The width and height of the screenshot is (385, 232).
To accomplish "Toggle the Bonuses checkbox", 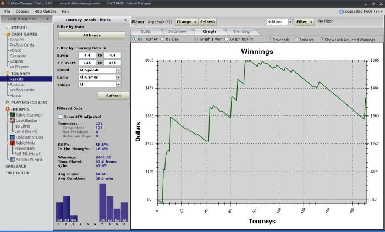I will 296,40.
